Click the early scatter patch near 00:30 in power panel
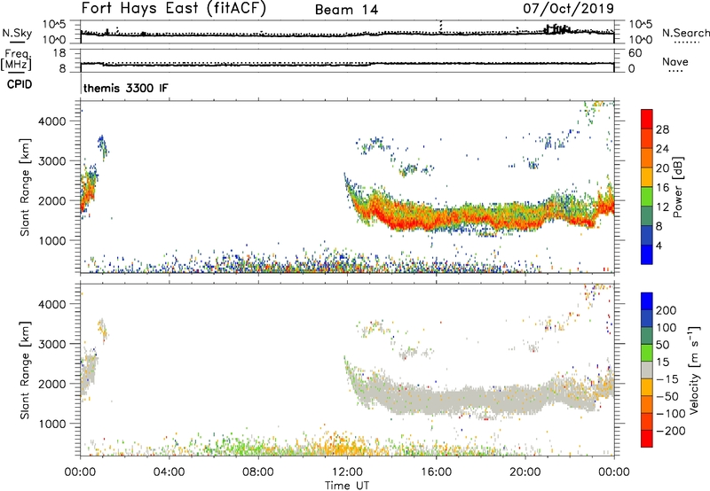Image resolution: width=710 pixels, height=491 pixels. point(89,190)
